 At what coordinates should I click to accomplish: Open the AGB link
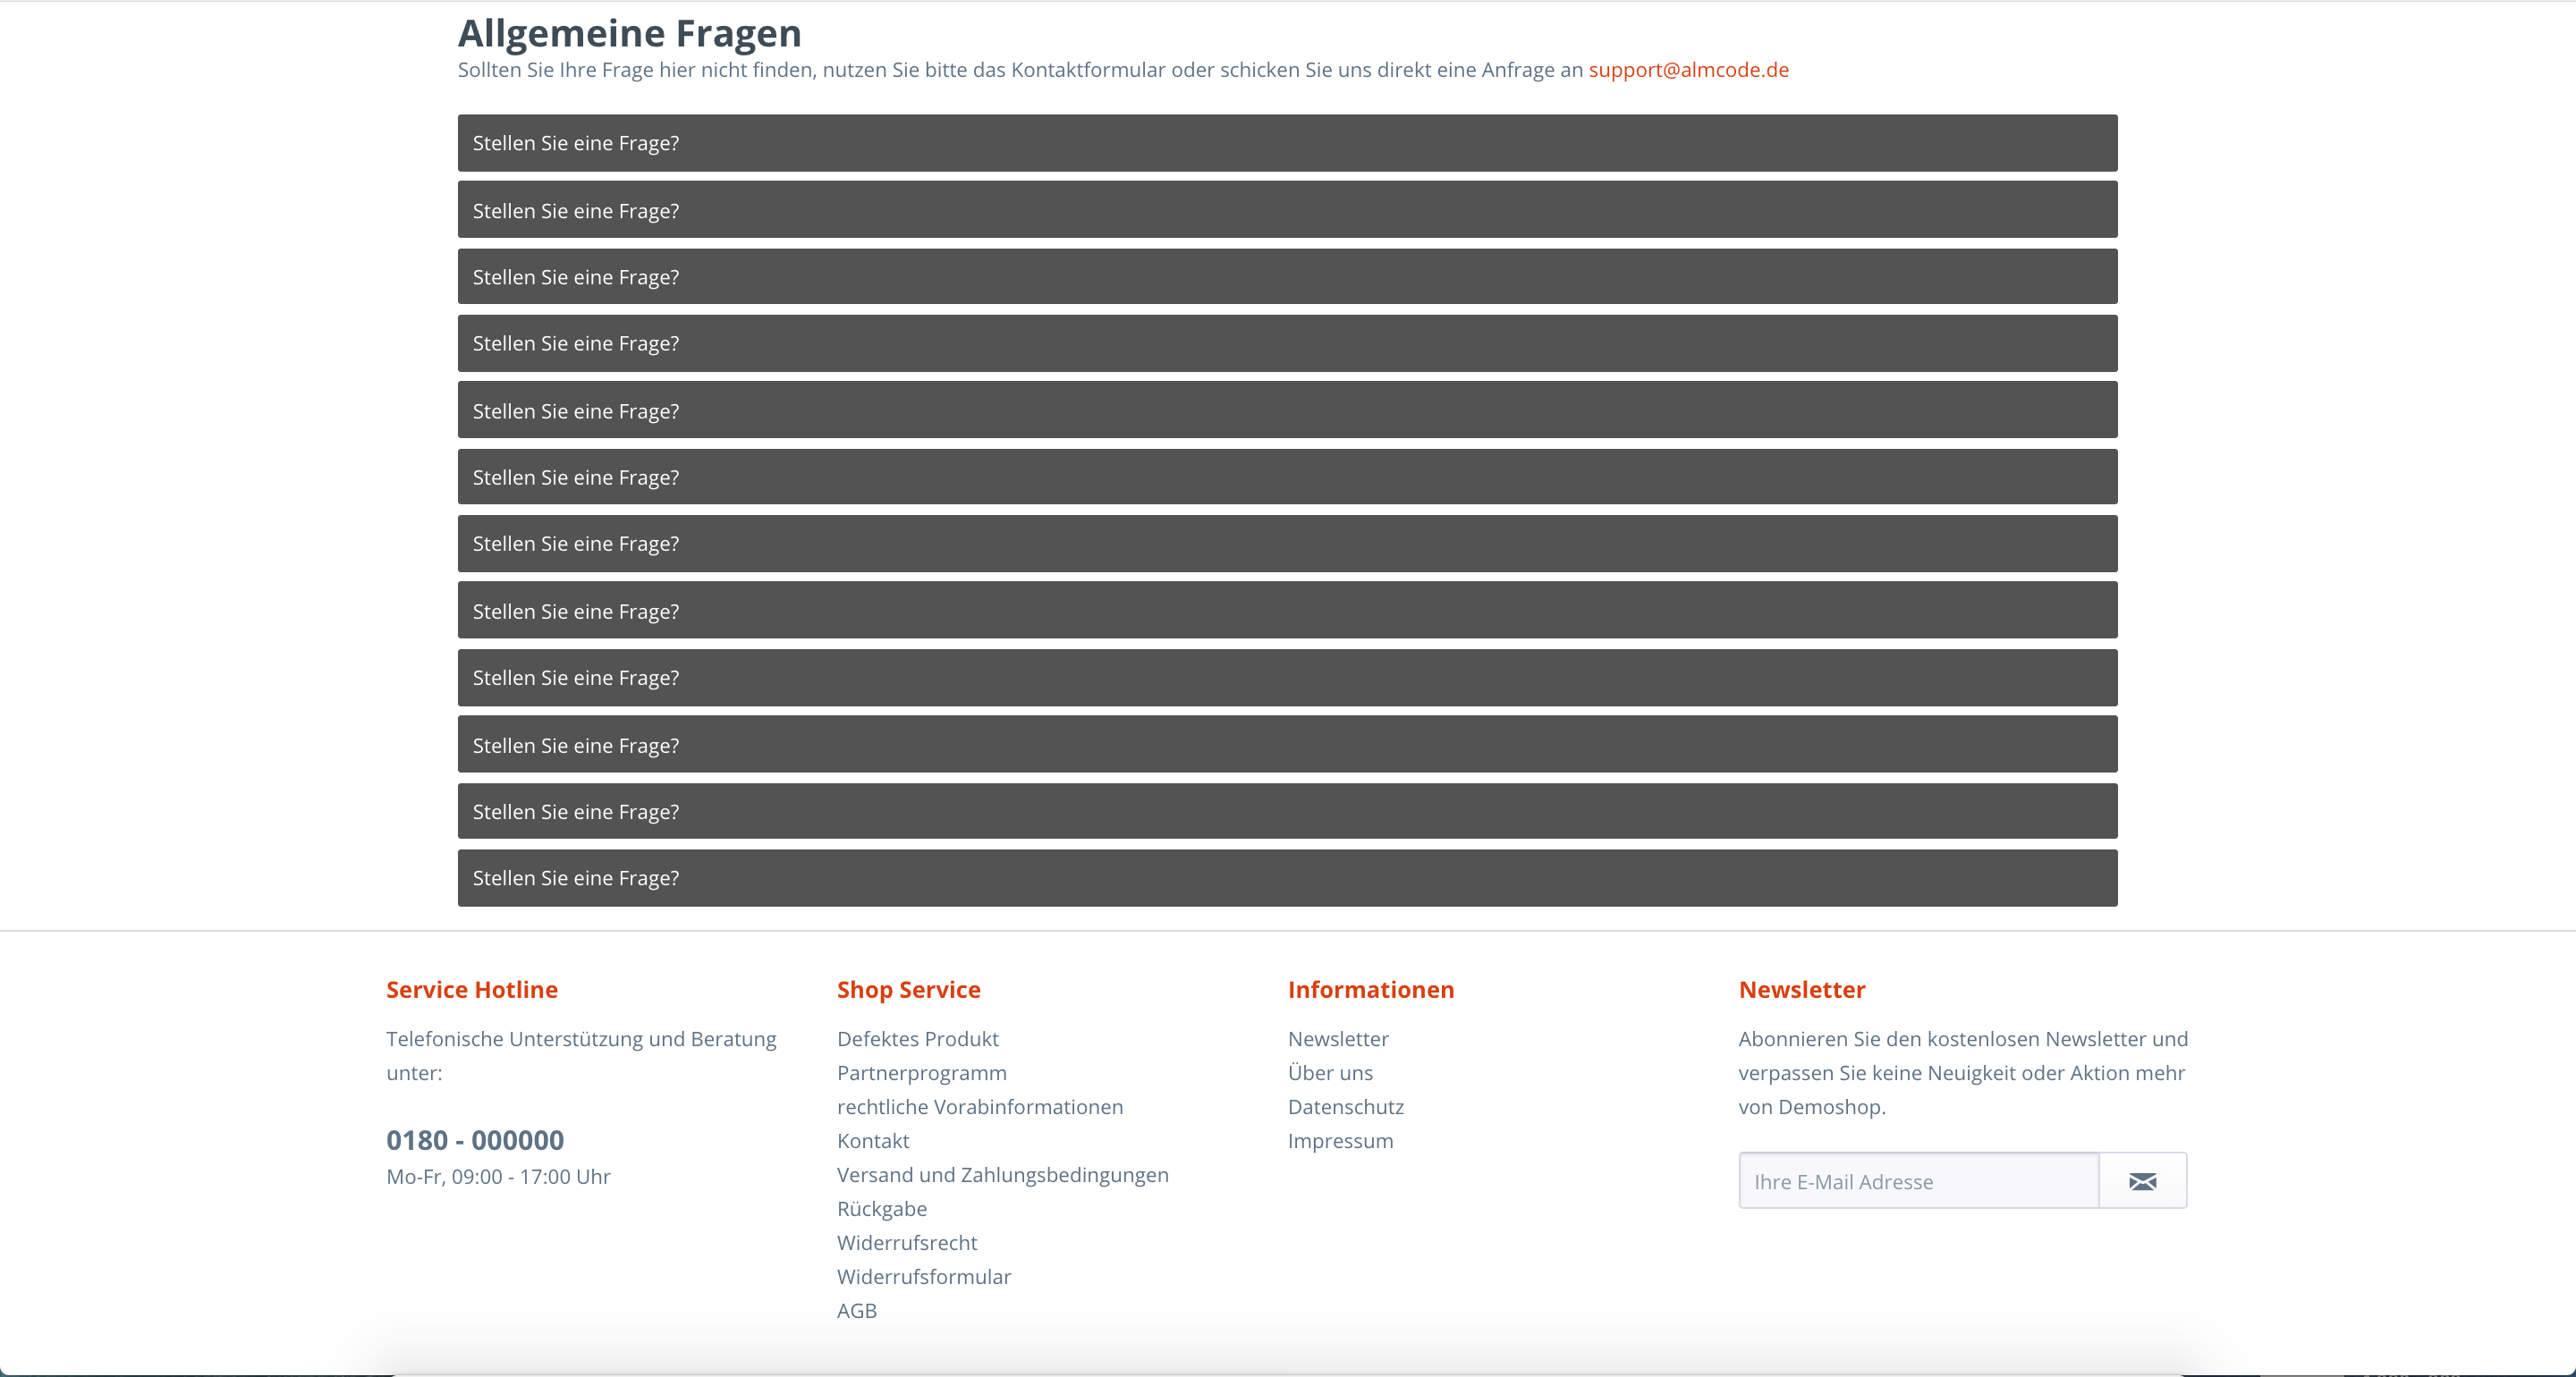[856, 1311]
